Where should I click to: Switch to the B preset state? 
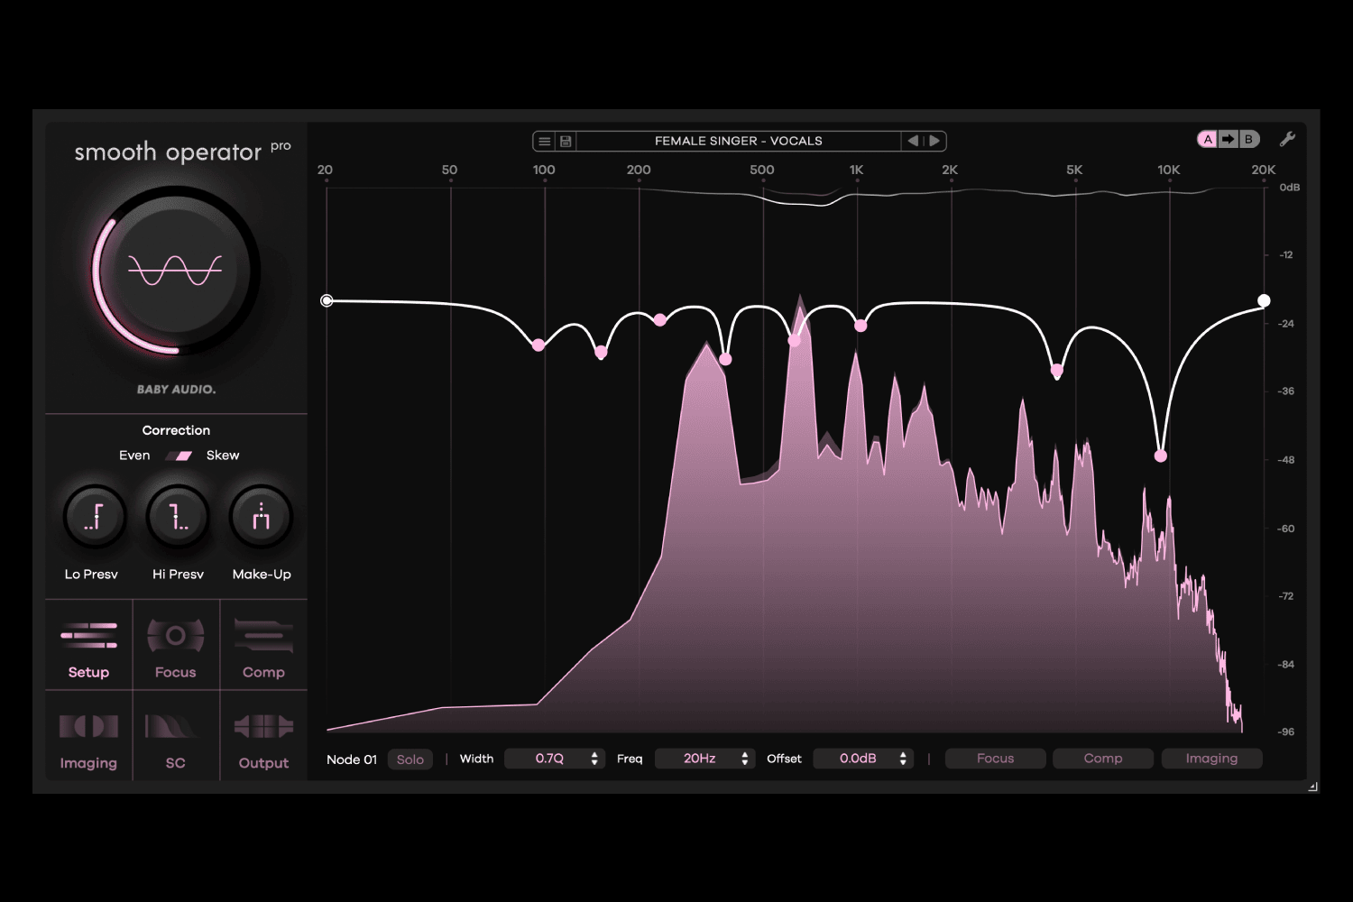tap(1249, 139)
